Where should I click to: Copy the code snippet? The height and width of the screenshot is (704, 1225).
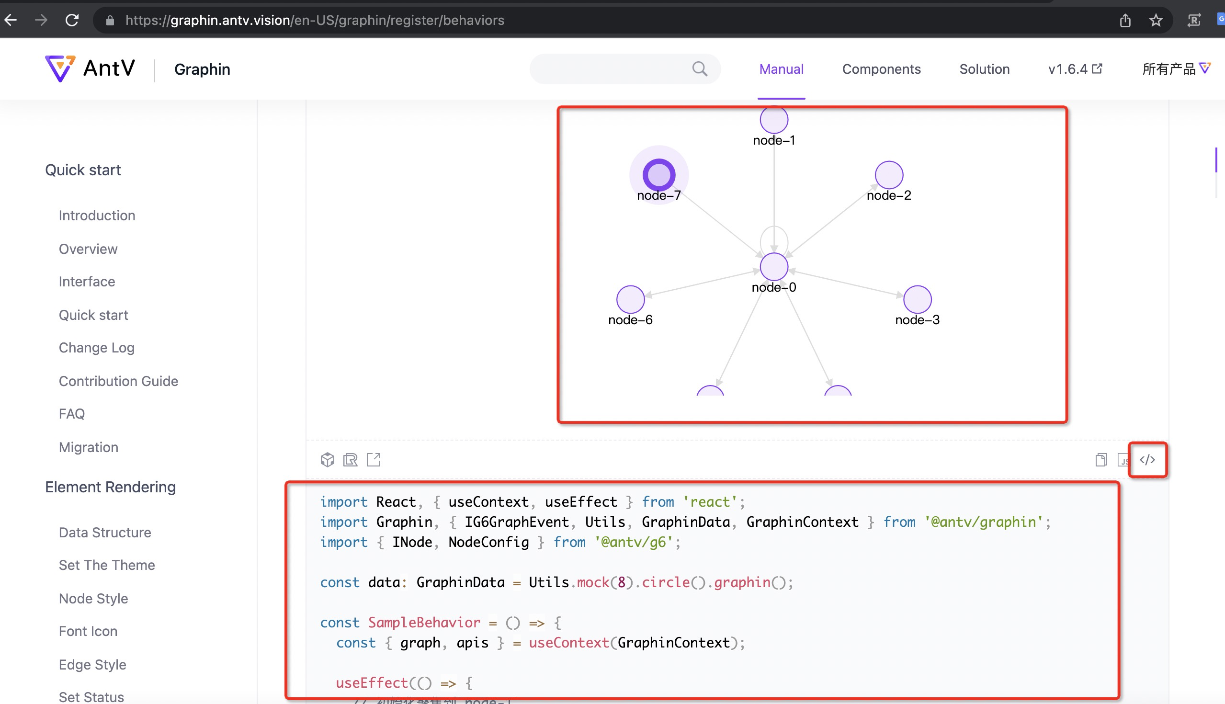[1101, 460]
